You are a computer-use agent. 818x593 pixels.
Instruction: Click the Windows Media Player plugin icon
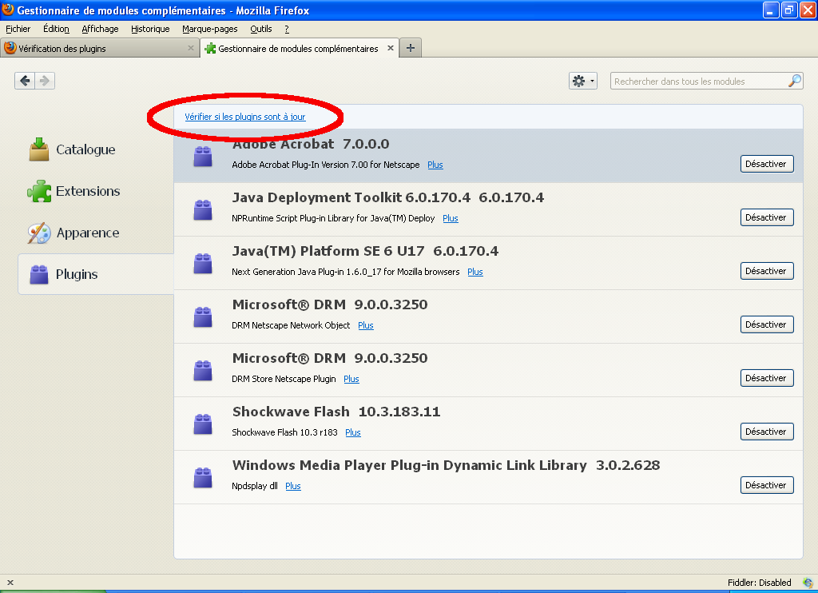(203, 478)
